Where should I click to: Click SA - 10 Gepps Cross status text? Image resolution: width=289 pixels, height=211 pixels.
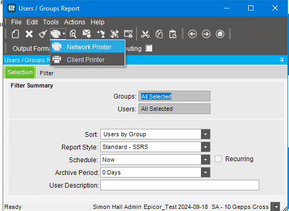[240, 207]
